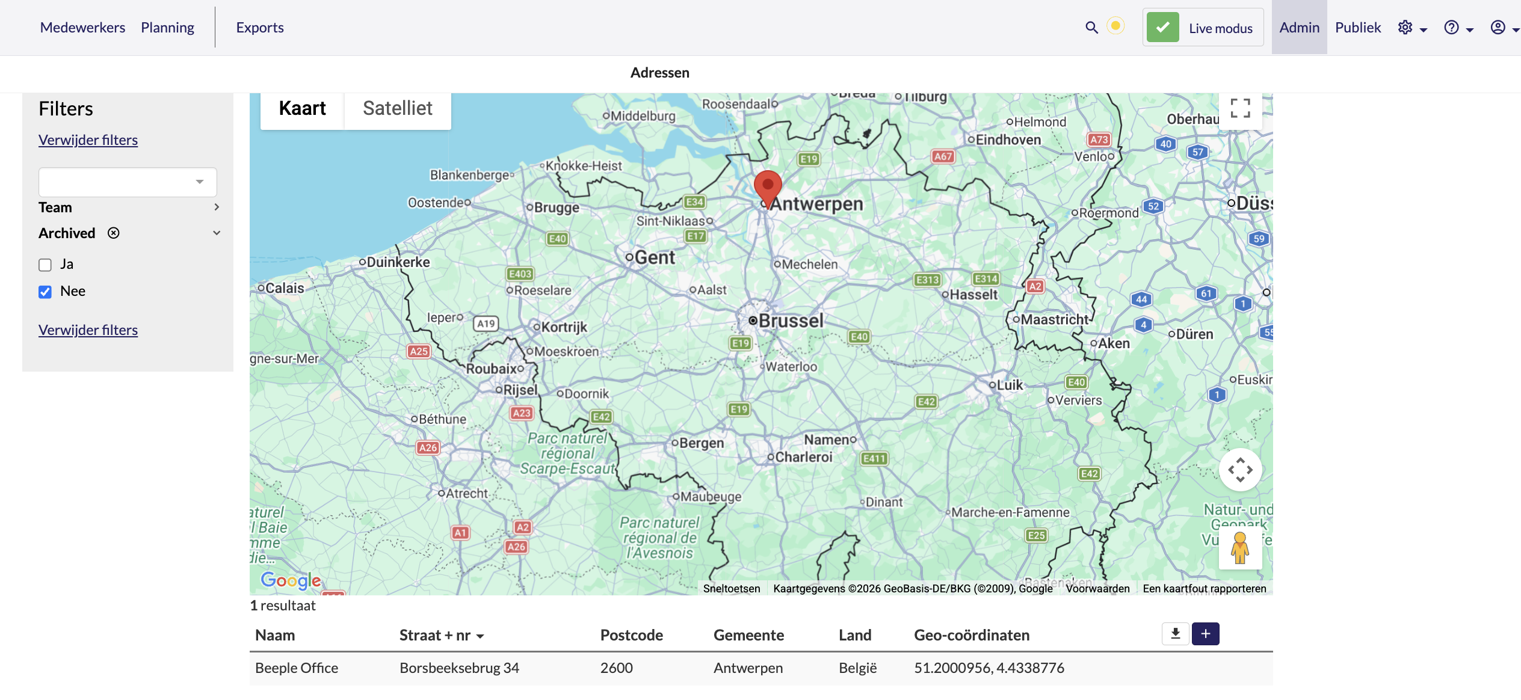Click the yellow sun status icon
Screen dimensions: 1521x700
pyautogui.click(x=1115, y=26)
